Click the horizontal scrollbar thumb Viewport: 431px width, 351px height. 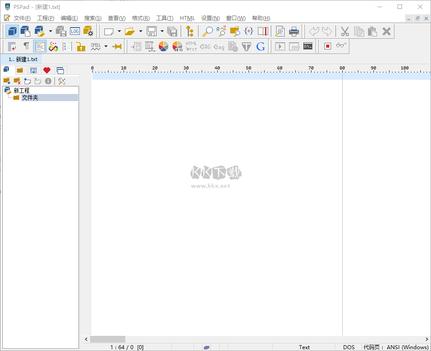108,339
